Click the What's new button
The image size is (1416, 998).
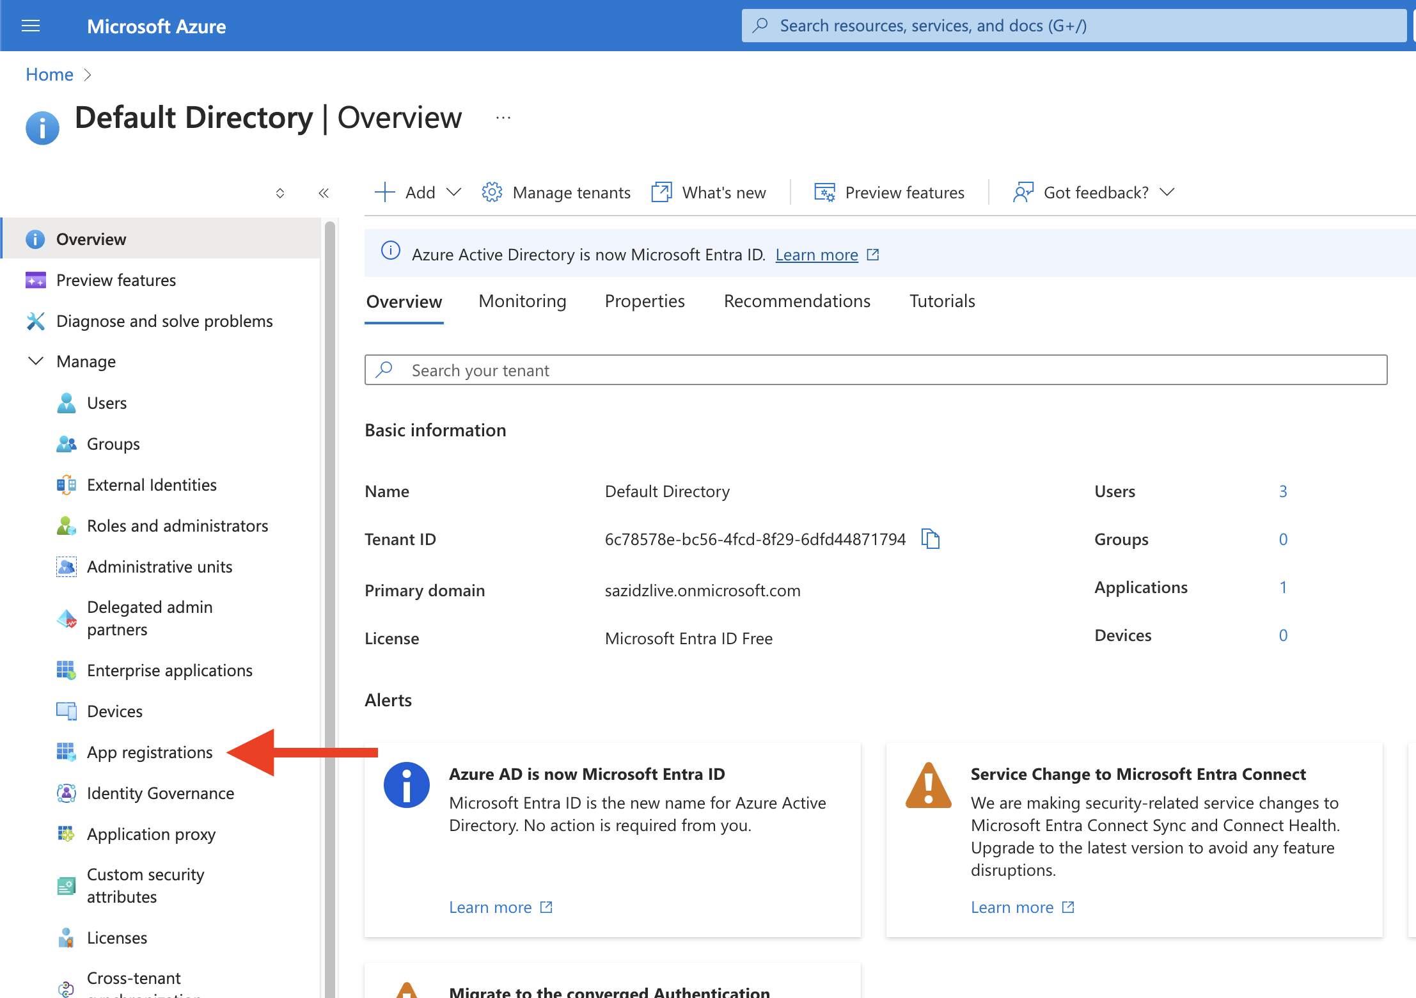click(x=709, y=192)
